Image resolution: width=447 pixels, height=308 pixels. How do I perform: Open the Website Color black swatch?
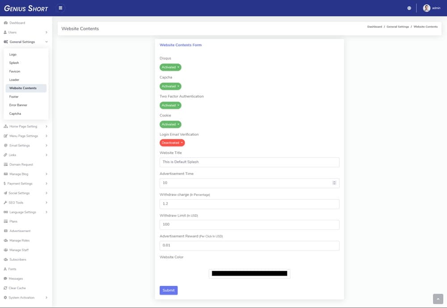coord(249,274)
